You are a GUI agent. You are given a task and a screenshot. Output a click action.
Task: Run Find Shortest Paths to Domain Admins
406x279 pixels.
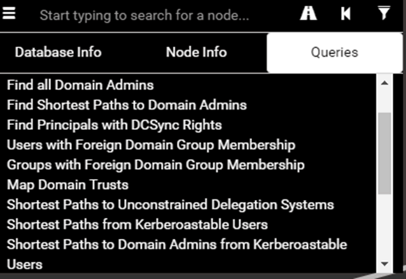pyautogui.click(x=127, y=105)
